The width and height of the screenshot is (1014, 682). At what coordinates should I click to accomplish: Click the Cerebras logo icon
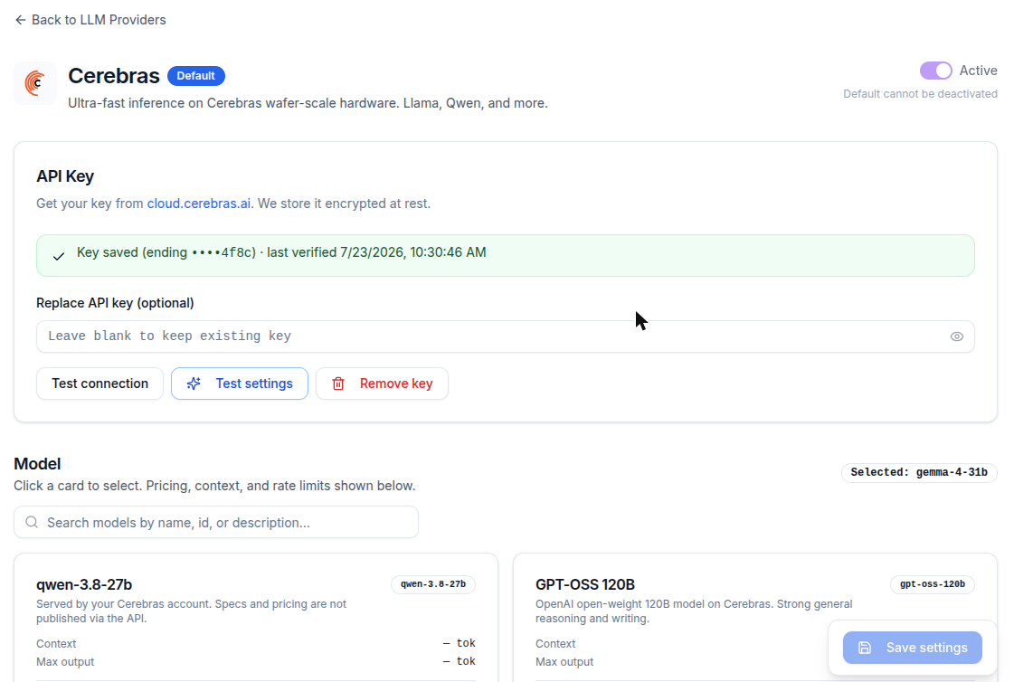[x=35, y=82]
